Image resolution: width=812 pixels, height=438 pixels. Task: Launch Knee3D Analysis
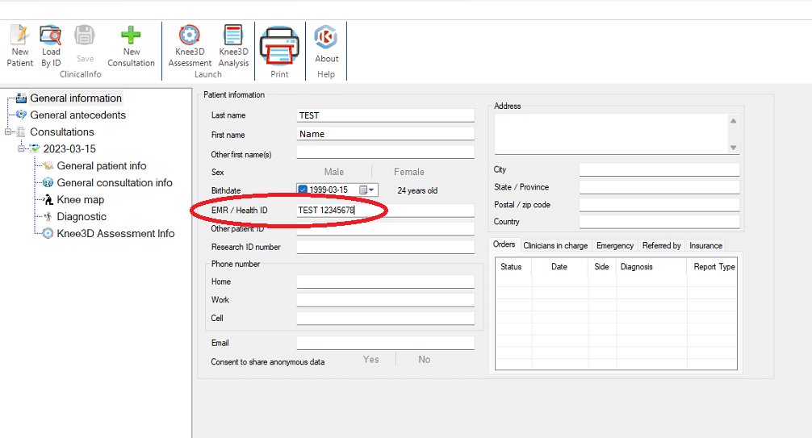233,45
